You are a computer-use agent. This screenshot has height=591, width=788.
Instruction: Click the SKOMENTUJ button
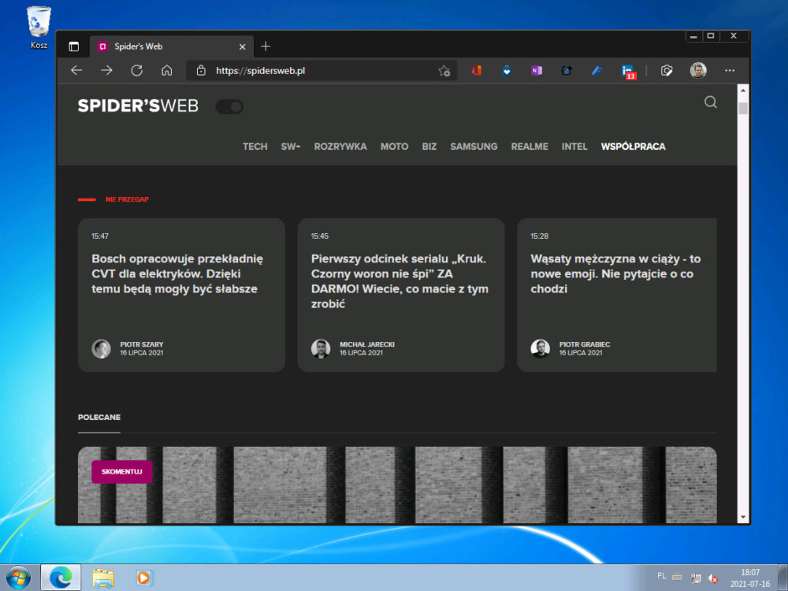click(121, 472)
